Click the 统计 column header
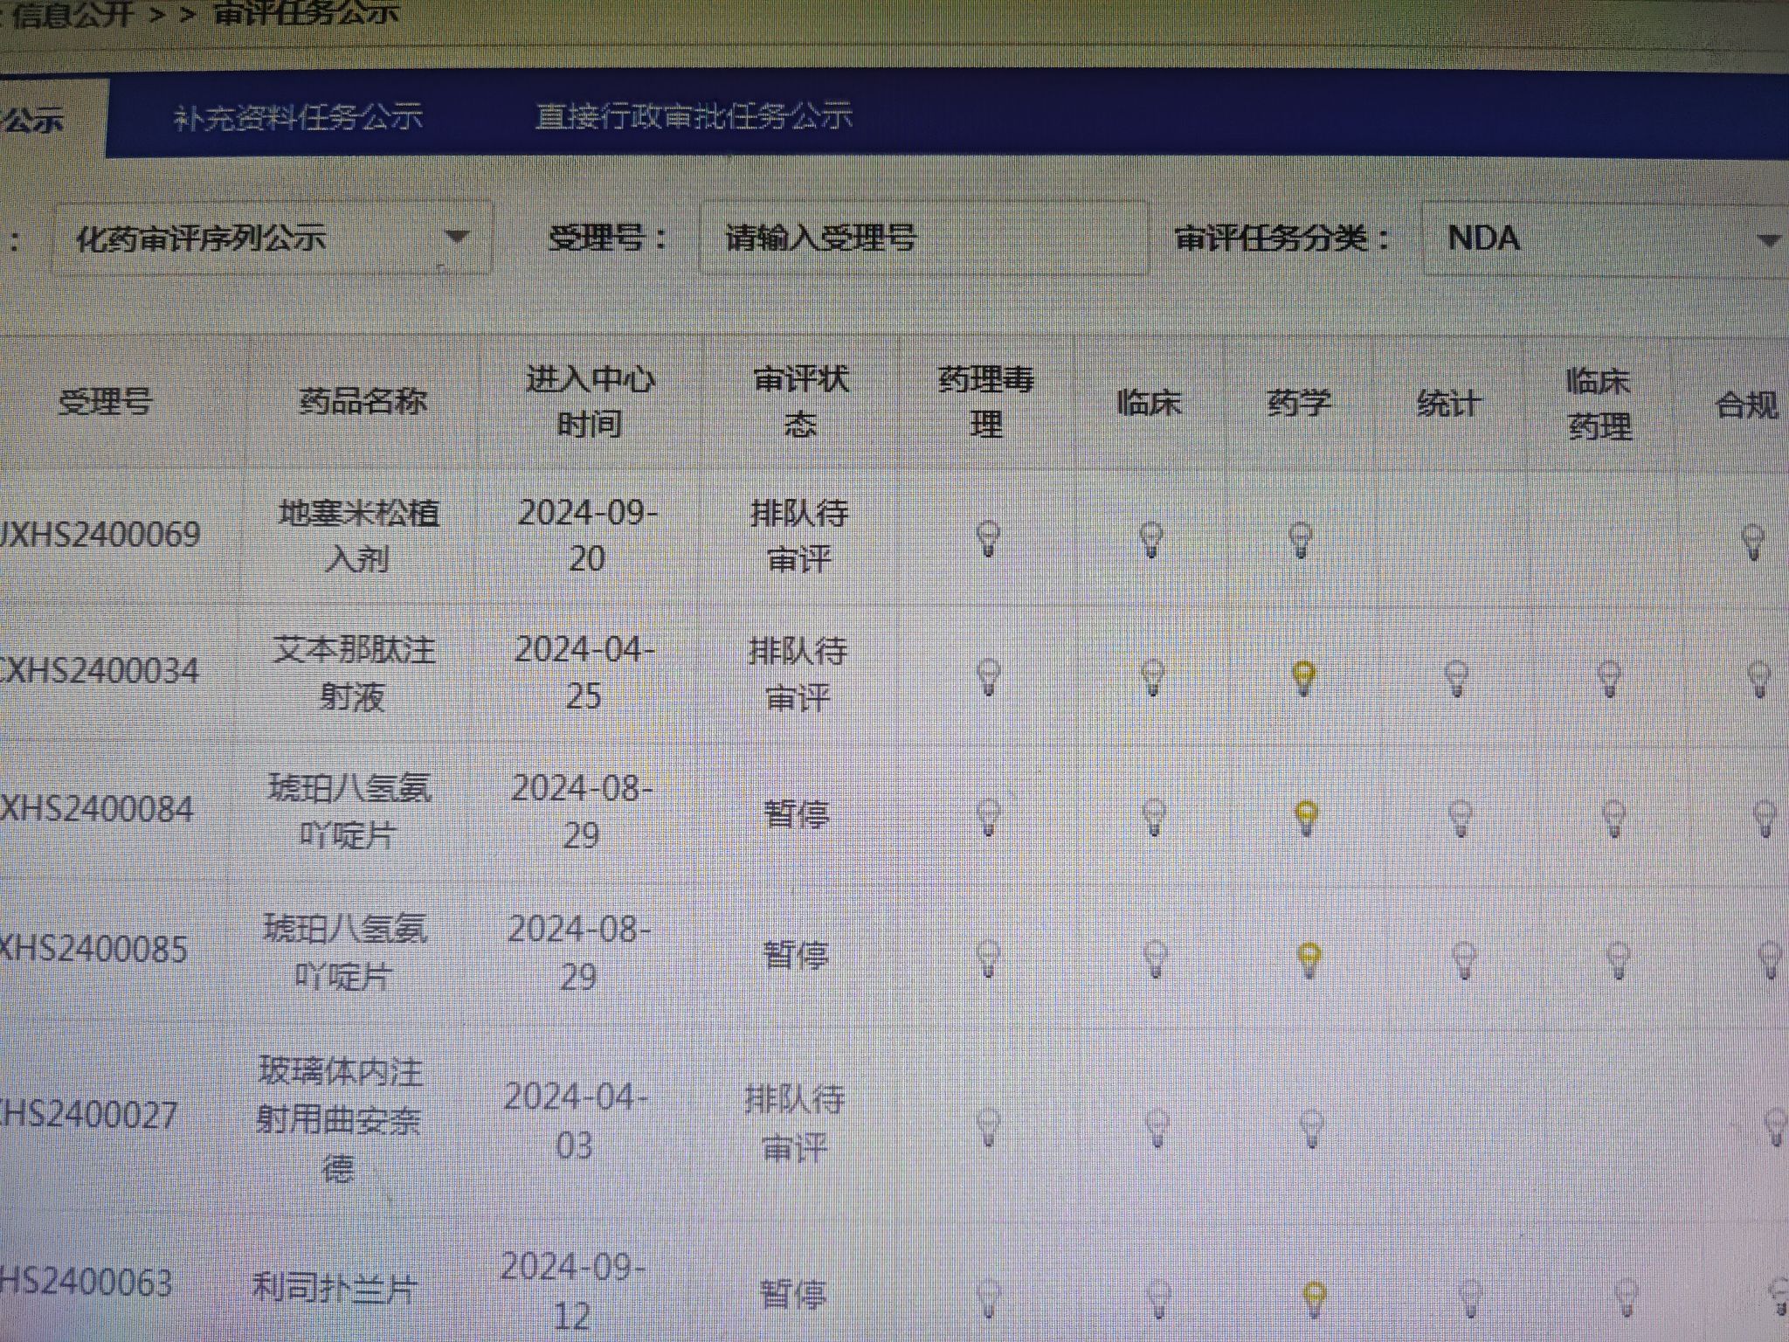 tap(1448, 404)
